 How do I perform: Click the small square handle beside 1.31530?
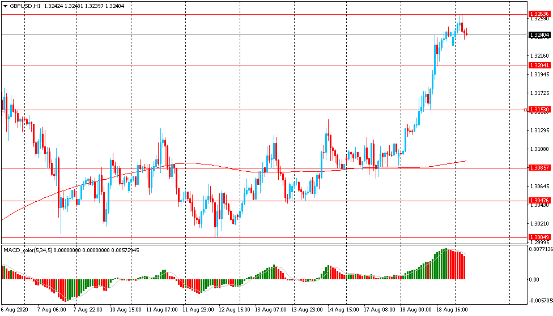click(x=525, y=110)
